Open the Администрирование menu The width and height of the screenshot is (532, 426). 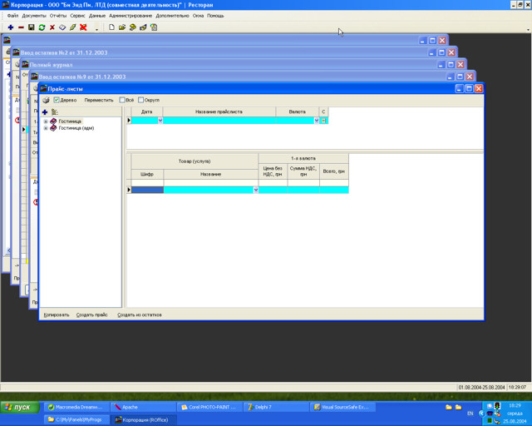[131, 16]
